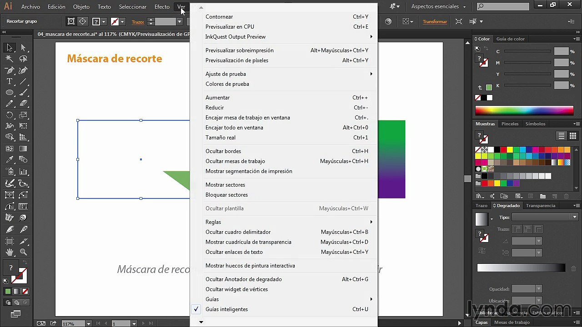Select the Column Graph tool
Image resolution: width=582 pixels, height=327 pixels.
(x=23, y=172)
